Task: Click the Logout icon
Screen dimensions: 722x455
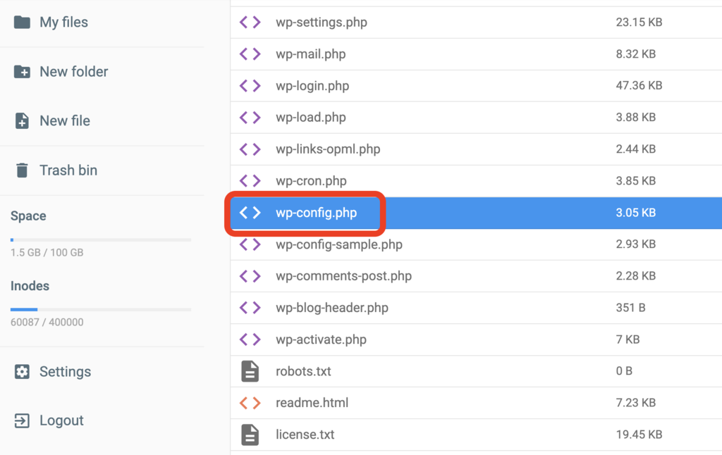Action: 21,420
